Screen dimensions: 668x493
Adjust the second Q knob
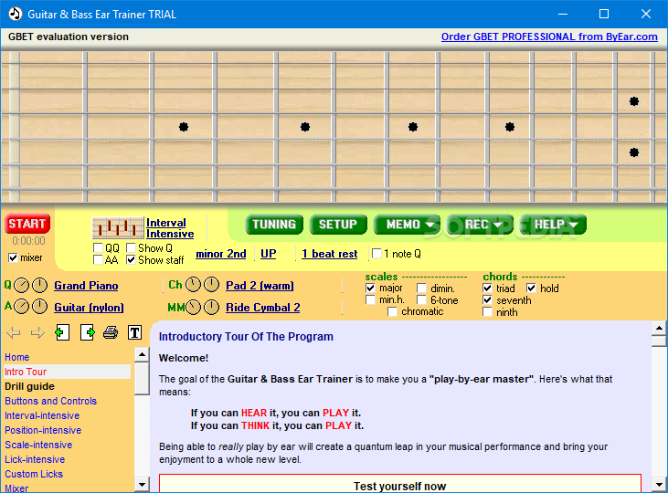(x=40, y=285)
